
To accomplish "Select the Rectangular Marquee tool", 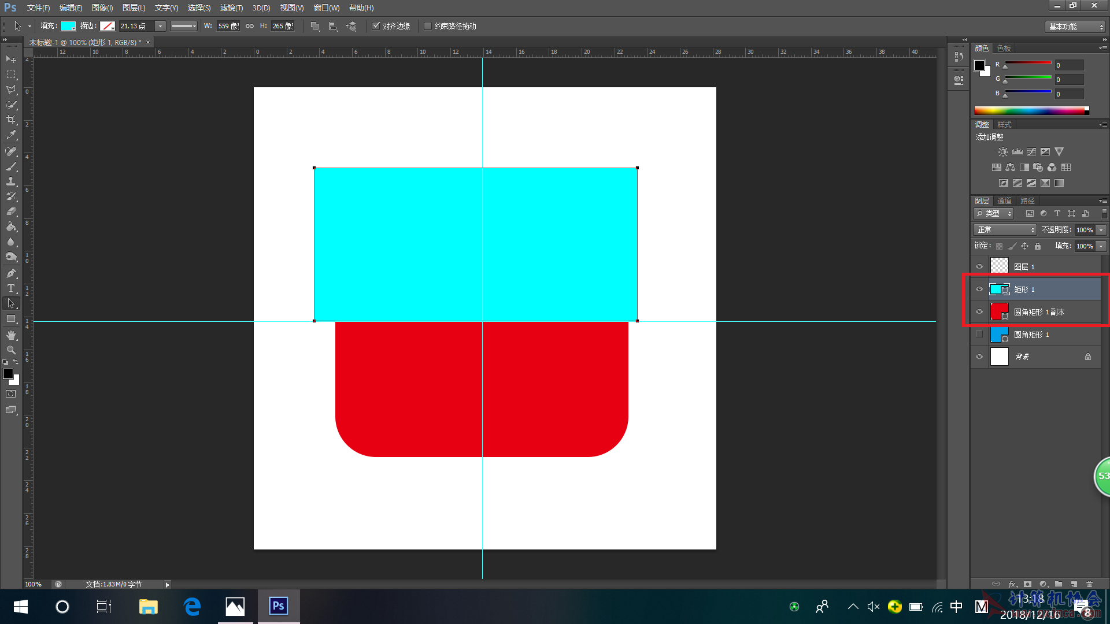I will [11, 75].
